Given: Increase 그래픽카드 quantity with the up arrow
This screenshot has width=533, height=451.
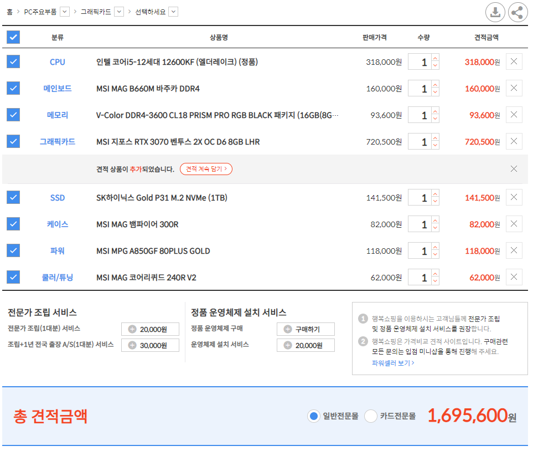Looking at the screenshot, I should click(435, 137).
